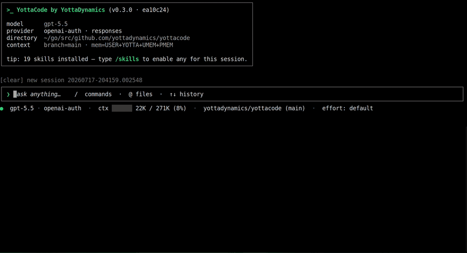467x253 pixels.
Task: Click 'gpt-5.5' in the status bar
Action: point(22,108)
